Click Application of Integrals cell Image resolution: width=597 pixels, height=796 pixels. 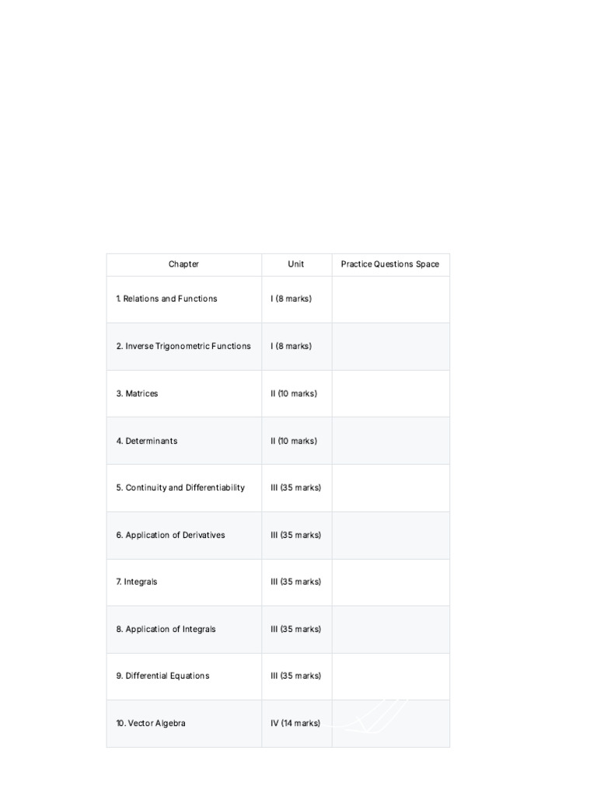click(x=183, y=630)
